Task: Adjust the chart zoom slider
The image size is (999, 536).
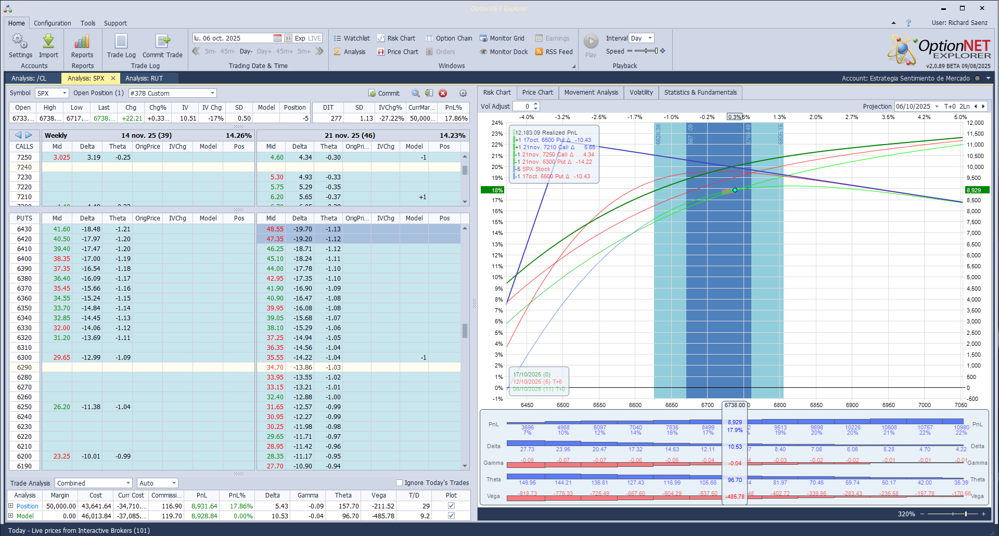Action: tap(966, 514)
